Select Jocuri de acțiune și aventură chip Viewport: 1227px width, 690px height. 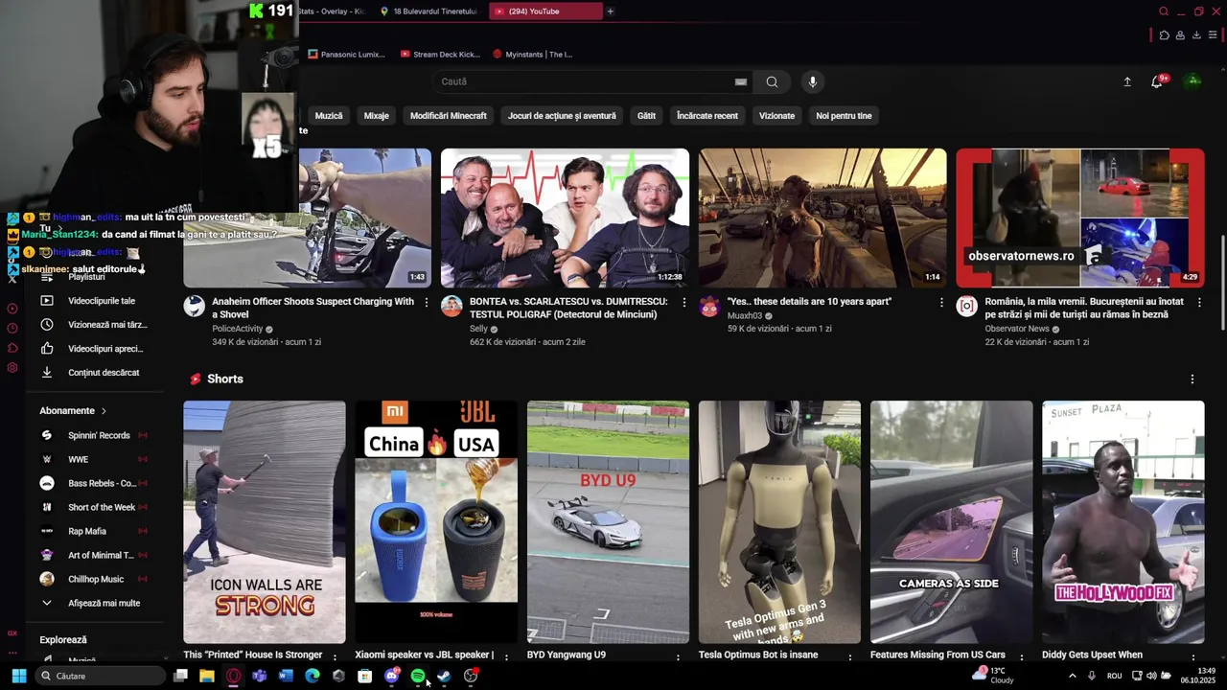click(562, 116)
